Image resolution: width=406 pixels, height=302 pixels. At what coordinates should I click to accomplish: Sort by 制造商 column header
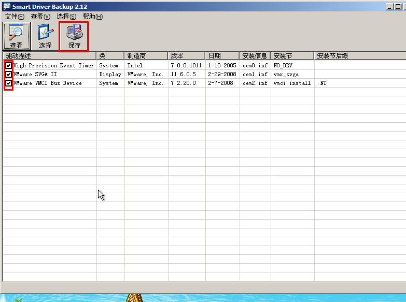click(x=146, y=56)
